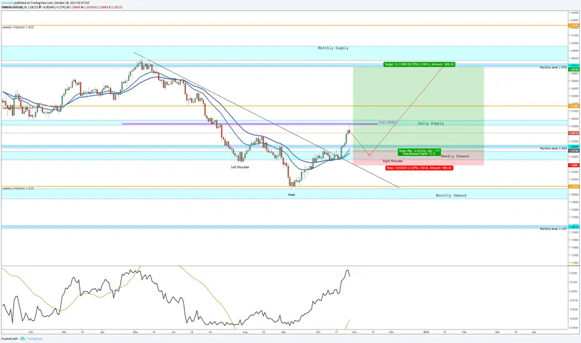Viewport: 581px width, 343px height.
Task: Click the Daily Supply zone label
Action: (431, 123)
